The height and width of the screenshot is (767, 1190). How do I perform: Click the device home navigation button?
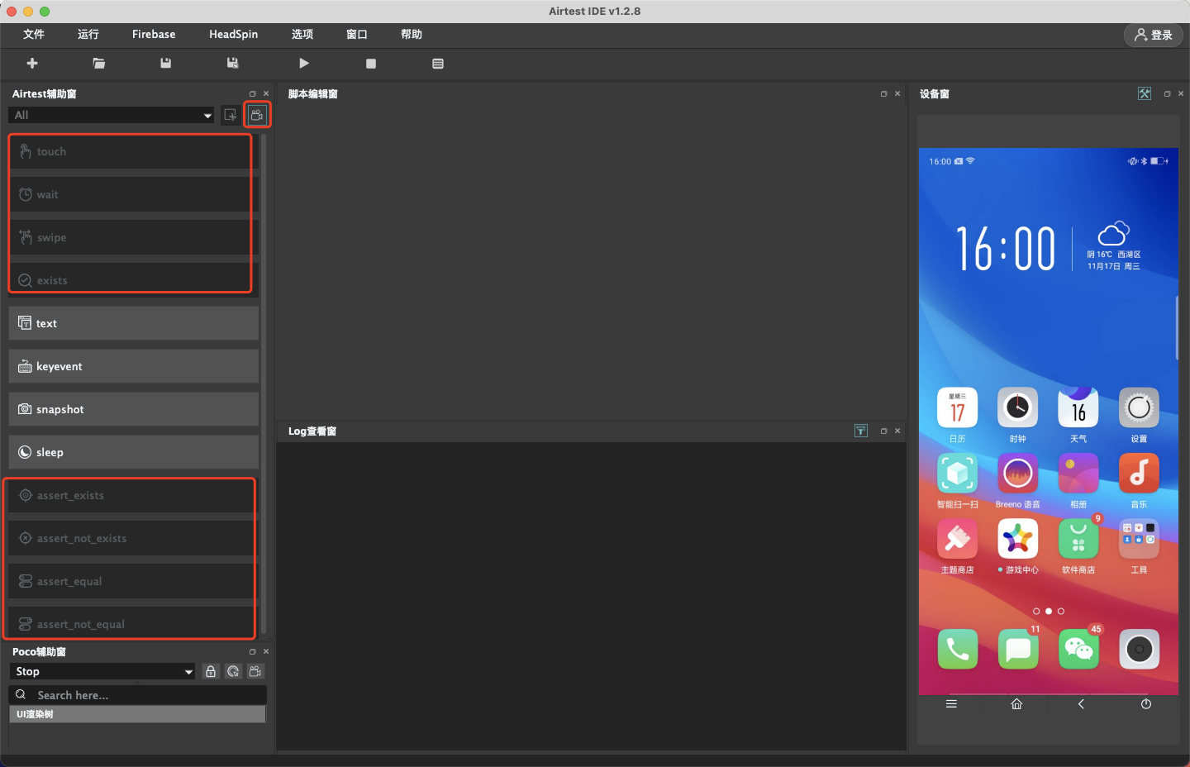tap(1016, 704)
